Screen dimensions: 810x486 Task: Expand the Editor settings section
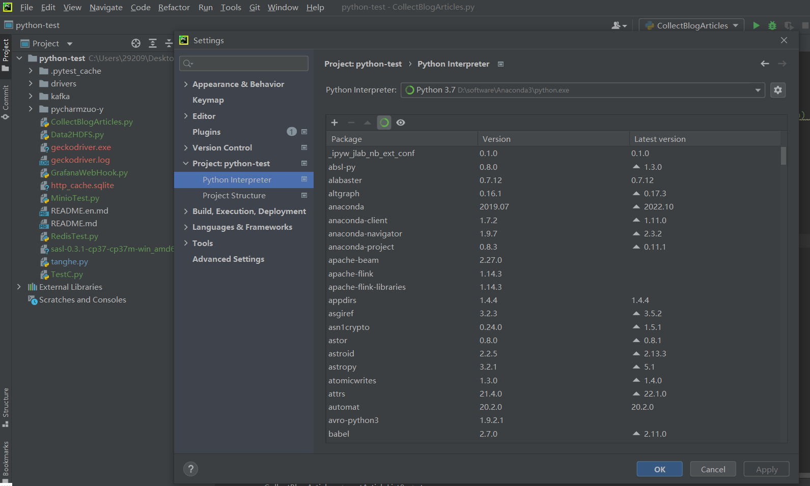pyautogui.click(x=186, y=116)
